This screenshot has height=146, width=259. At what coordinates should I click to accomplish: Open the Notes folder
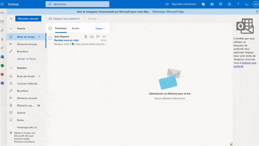26,120
